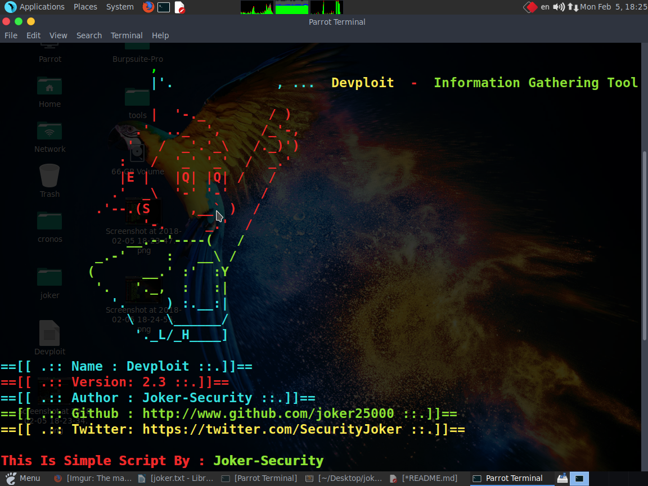Open the Edit menu in Parrot Terminal
648x486 pixels.
tap(34, 35)
